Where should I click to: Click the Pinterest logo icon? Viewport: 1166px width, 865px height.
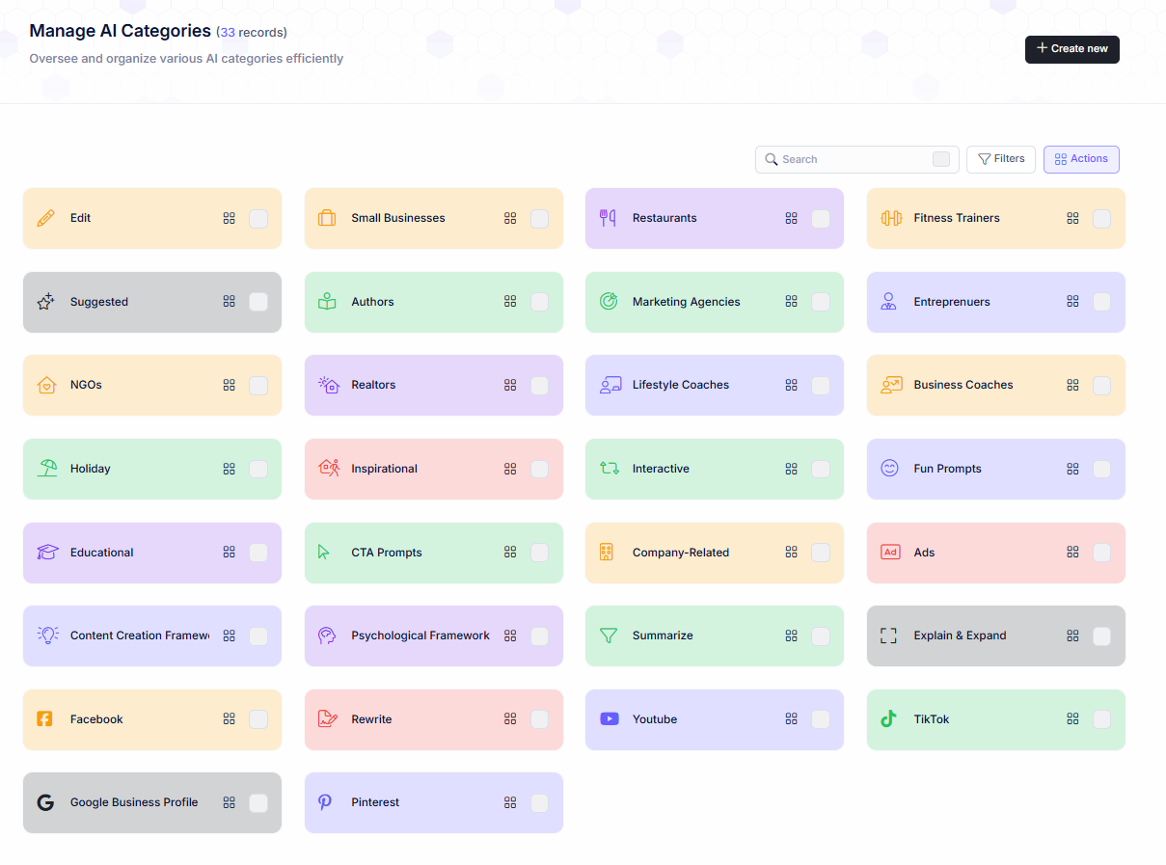click(326, 802)
